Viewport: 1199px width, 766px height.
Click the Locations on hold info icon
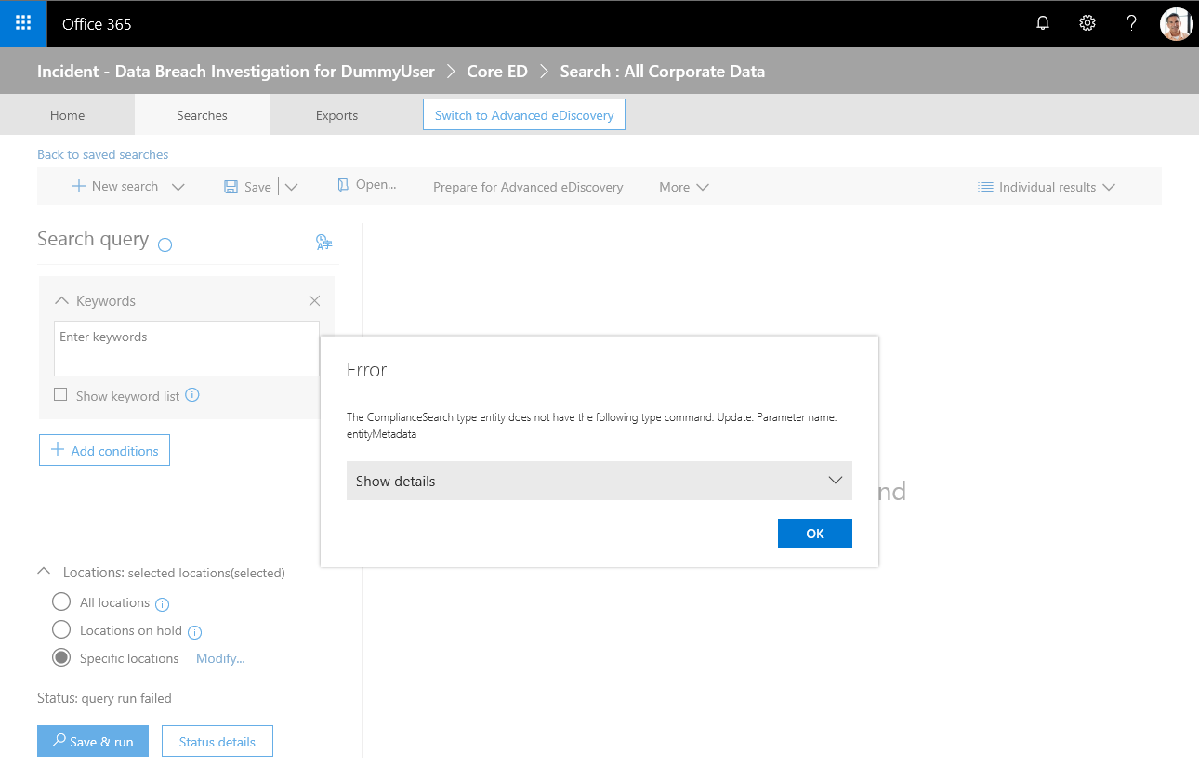click(x=195, y=632)
